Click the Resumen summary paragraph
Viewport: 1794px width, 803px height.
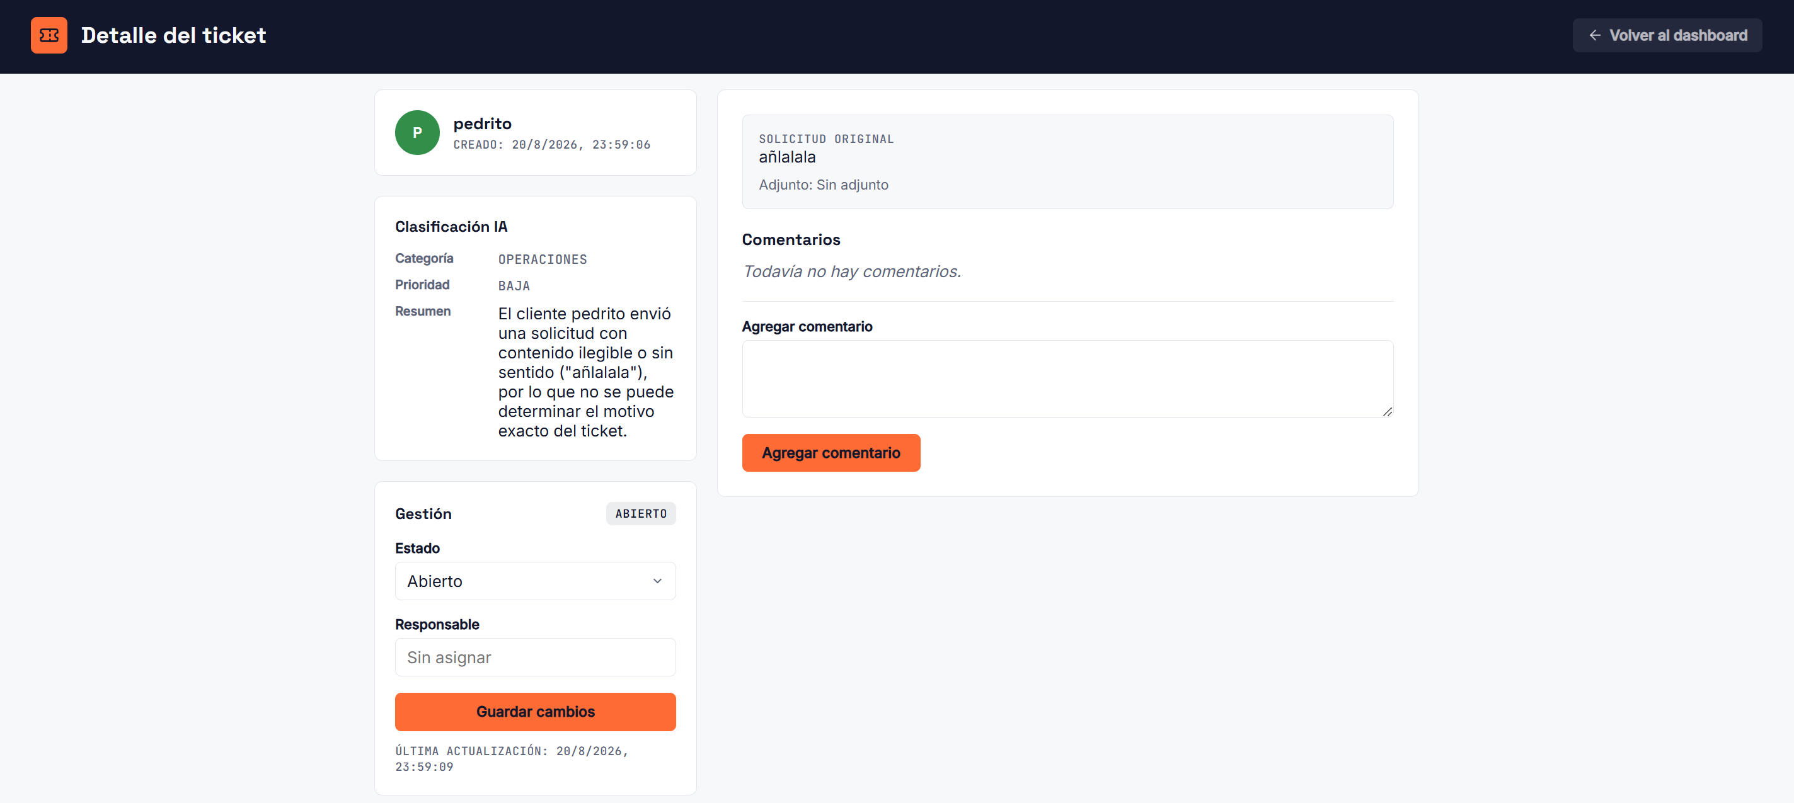tap(585, 372)
